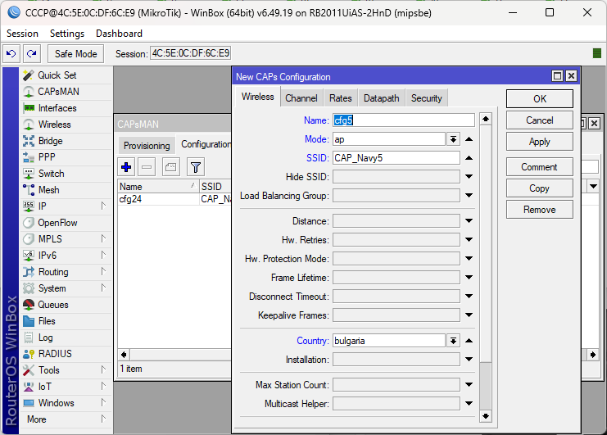
Task: Click green status indicator at top right
Action: (597, 53)
